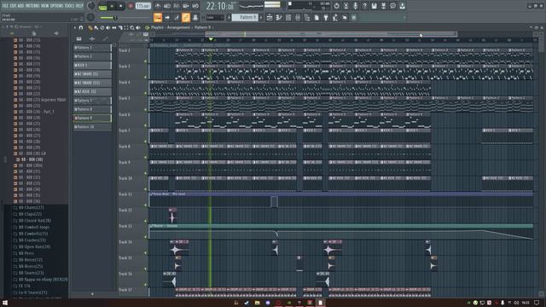Select Pattern 1 in picker
546x307 pixels.
[x=92, y=48]
